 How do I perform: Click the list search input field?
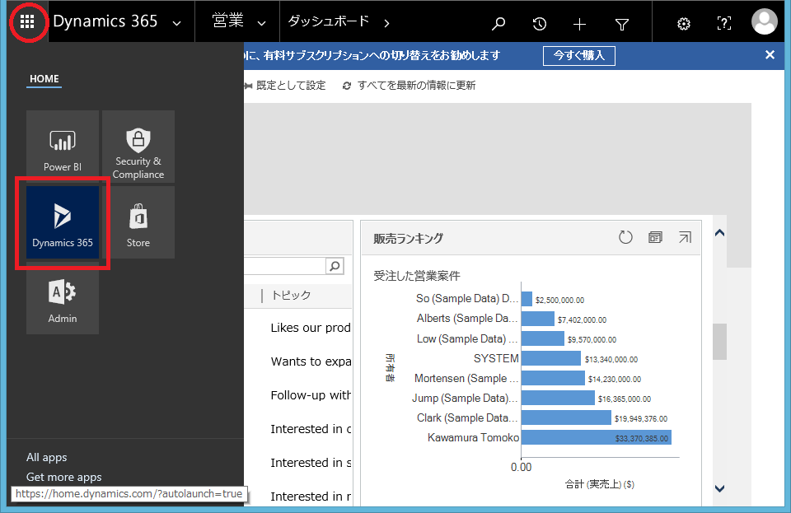(285, 266)
